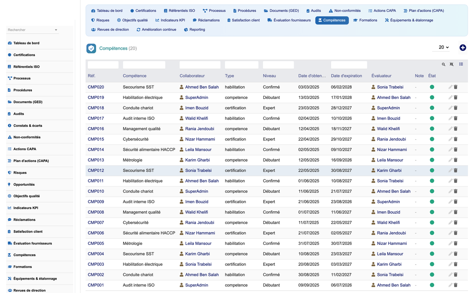The height and width of the screenshot is (293, 473).
Task: Open Indicateurs KPI in the sidebar
Action: 26,208
